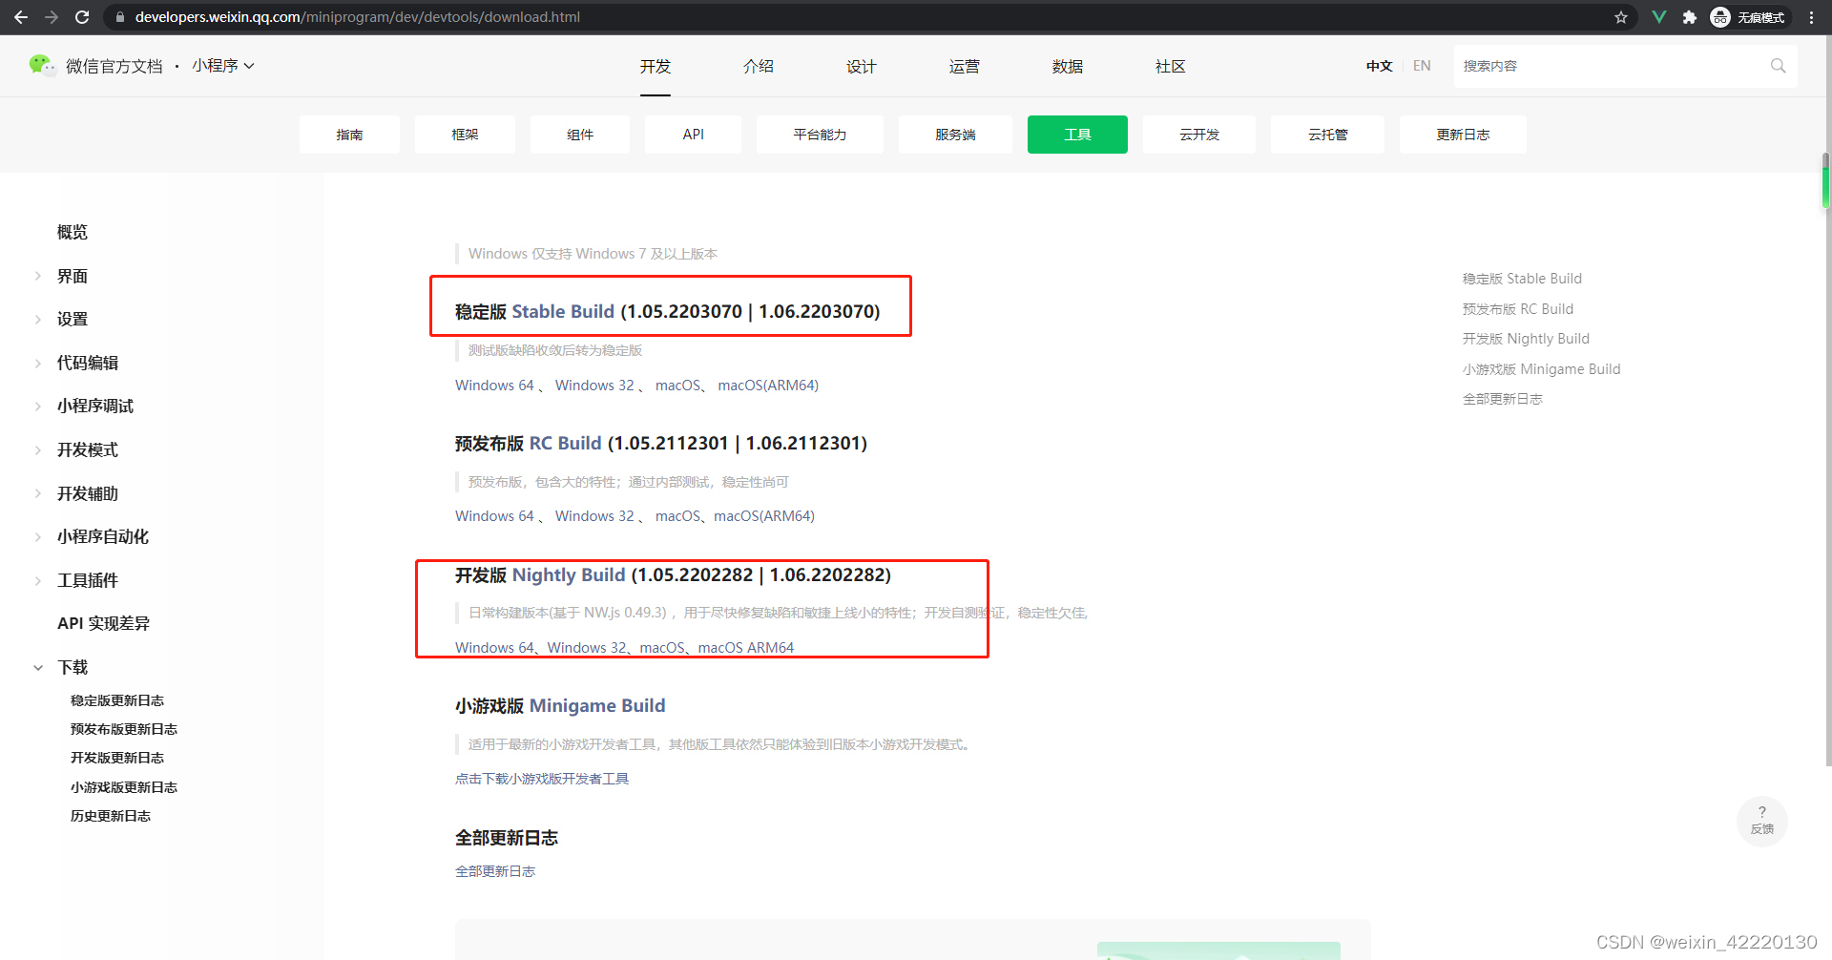The image size is (1832, 960).
Task: Select the 指南 tab
Action: click(349, 135)
